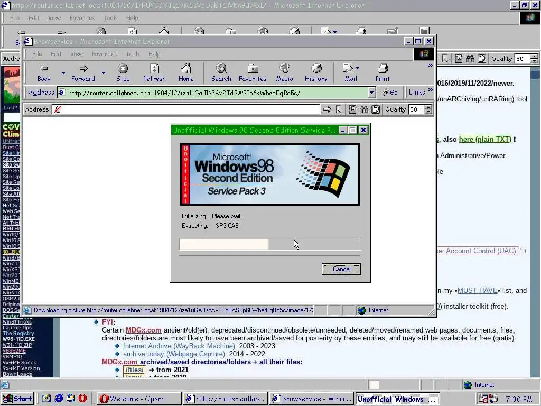The image size is (541, 406).
Task: Click the empty inner Browservice address field
Action: coord(186,109)
